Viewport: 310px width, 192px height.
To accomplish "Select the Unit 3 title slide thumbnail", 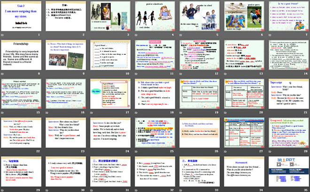I will 22,16.
